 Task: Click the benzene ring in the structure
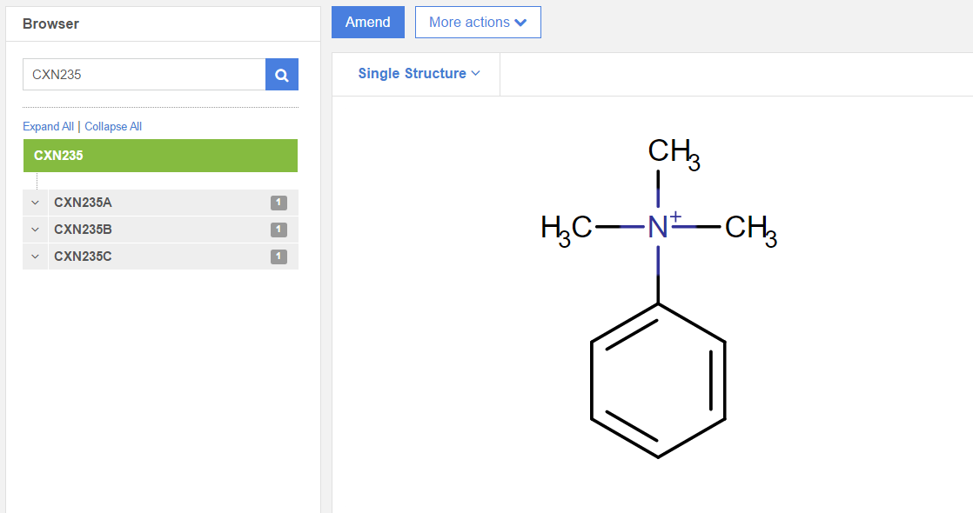click(658, 380)
